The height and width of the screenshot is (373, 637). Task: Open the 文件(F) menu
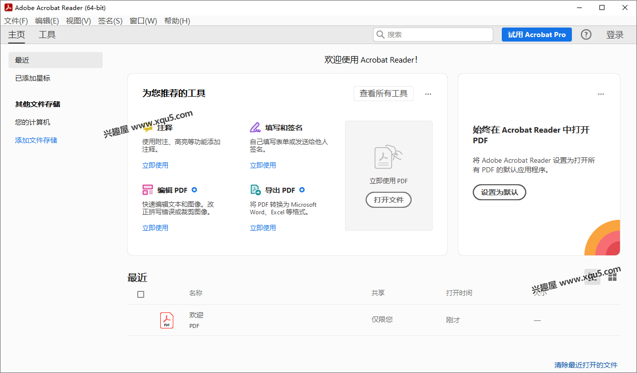click(x=16, y=21)
